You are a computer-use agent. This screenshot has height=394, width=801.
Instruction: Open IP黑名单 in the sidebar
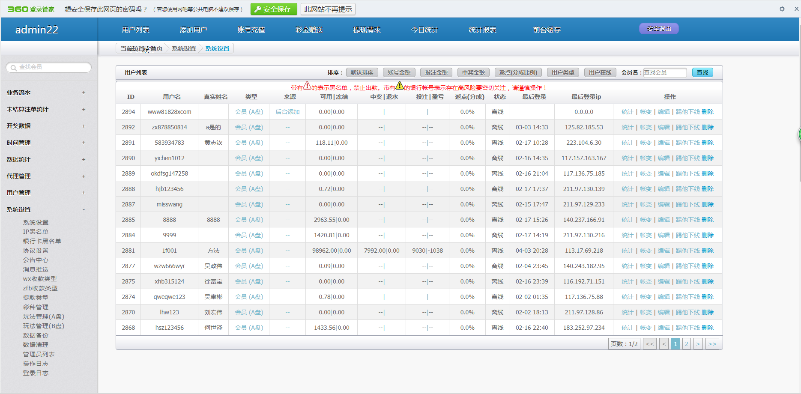[36, 232]
